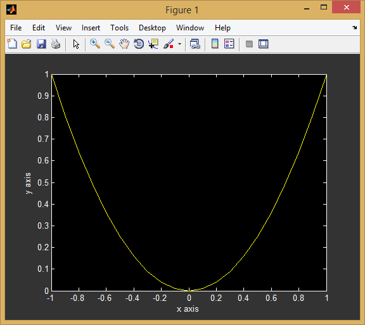
Task: Insert a colorbar via toolbar icon
Action: click(215, 44)
